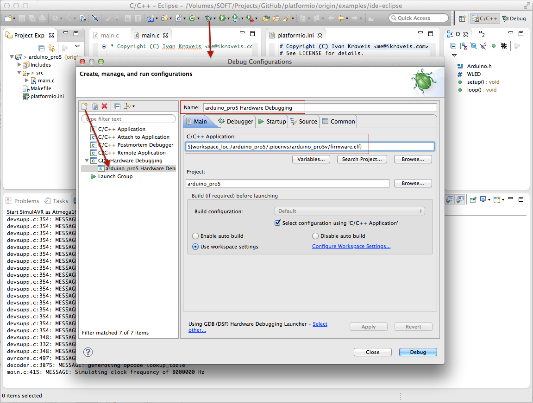533x403 pixels.
Task: Open Project Explorer view menu triangle
Action: click(77, 46)
